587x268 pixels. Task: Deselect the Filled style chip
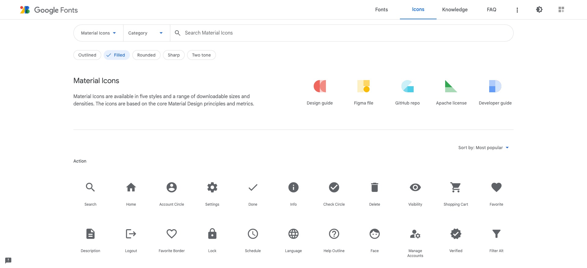pos(117,55)
